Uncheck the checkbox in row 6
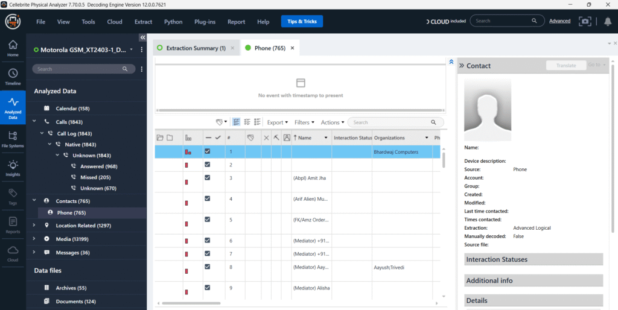Screen dimensions: 618x310 tap(208, 240)
